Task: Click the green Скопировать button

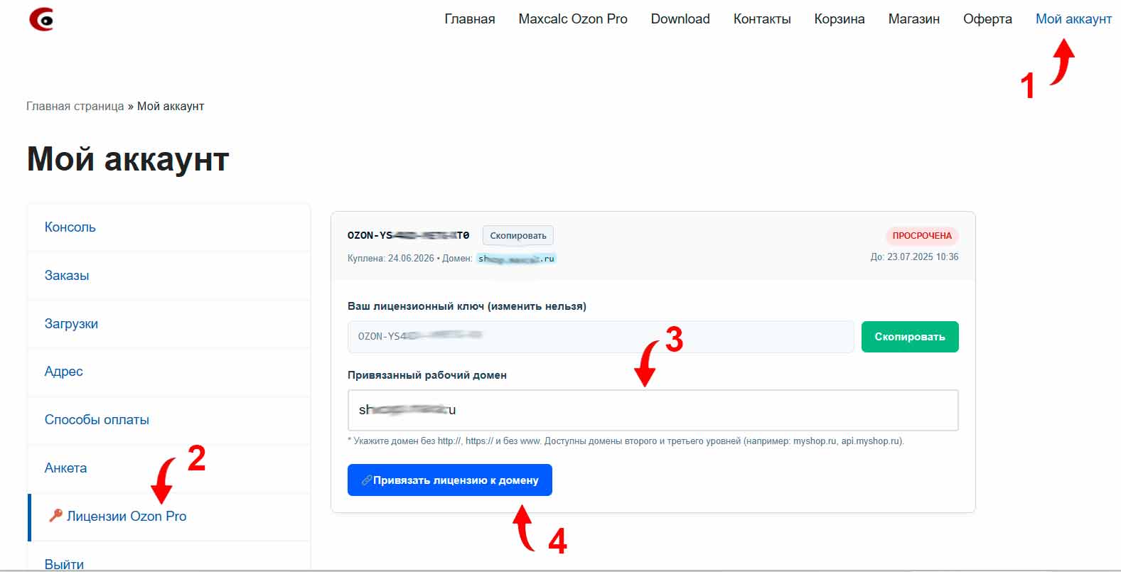Action: pos(910,337)
